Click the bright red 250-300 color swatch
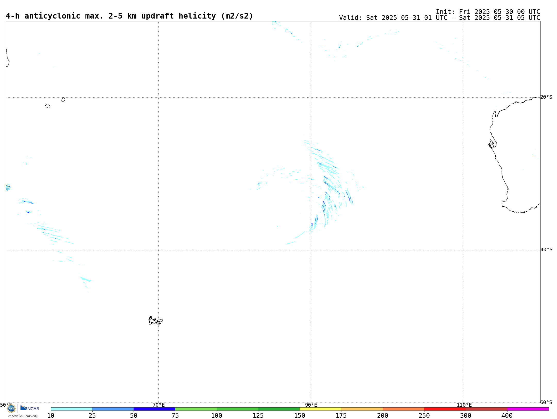Screen dimensions: 557x419 (x=445, y=409)
